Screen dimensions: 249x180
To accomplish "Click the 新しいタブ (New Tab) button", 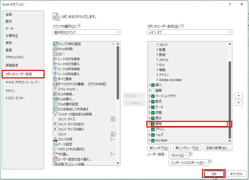I will tap(159, 148).
